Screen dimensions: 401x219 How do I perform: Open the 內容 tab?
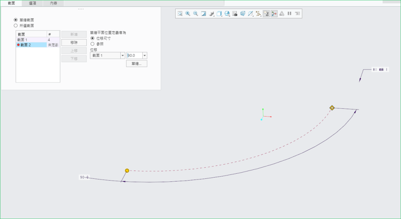53,3
